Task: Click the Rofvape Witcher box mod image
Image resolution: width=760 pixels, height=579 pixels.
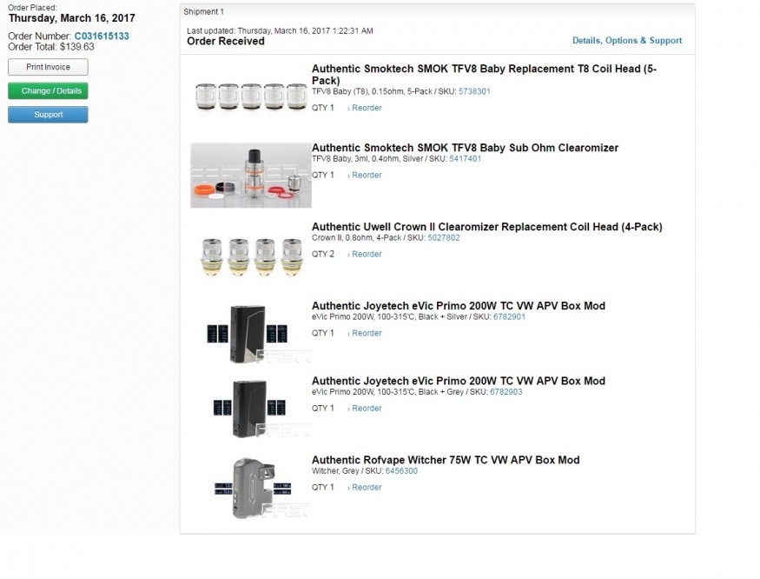Action: (250, 487)
